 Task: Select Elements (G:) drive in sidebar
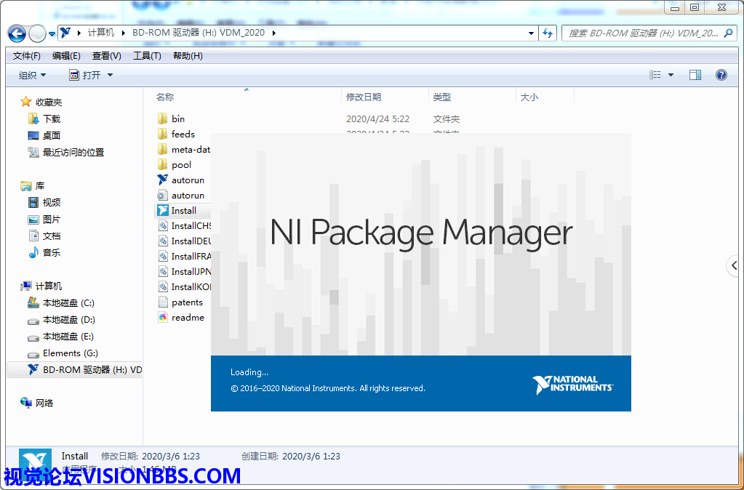70,353
